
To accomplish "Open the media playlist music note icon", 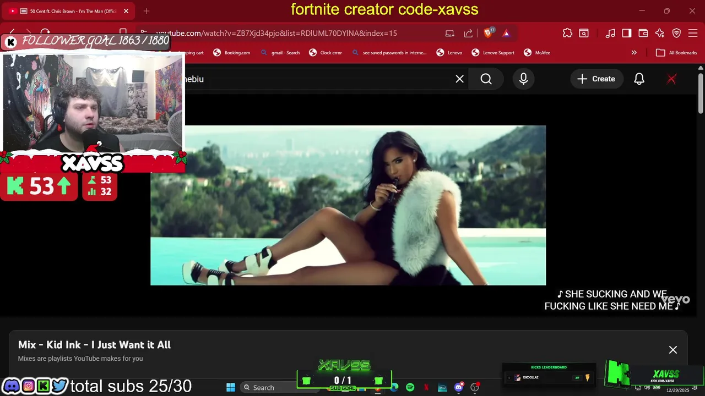I will 610,33.
